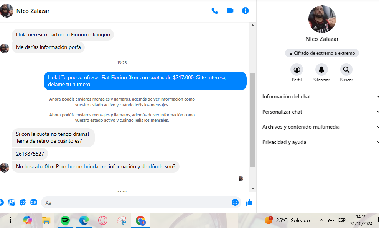Image resolution: width=379 pixels, height=228 pixels.
Task: Start a video call in chat header
Action: coord(230,11)
